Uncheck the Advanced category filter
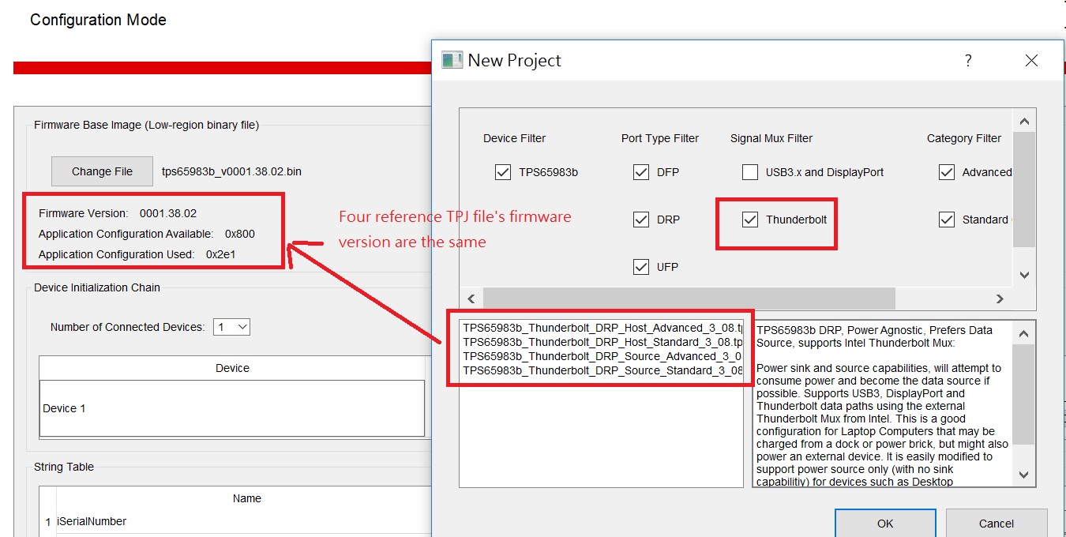 pyautogui.click(x=947, y=172)
